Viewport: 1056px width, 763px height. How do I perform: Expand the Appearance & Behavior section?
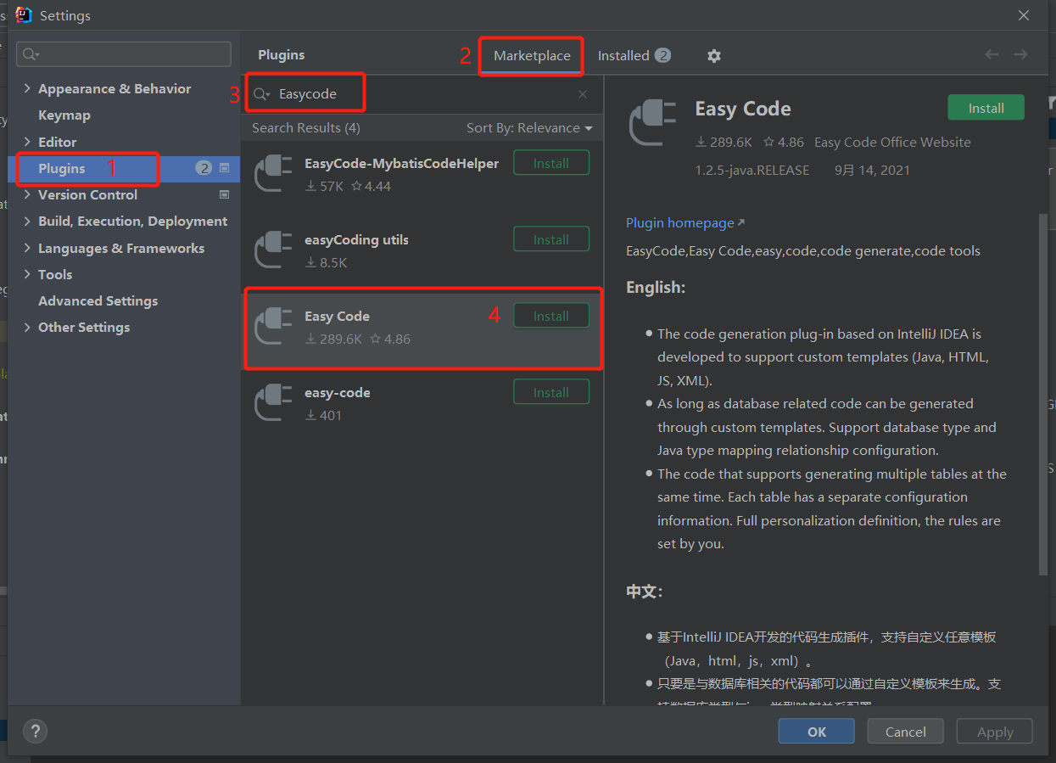[28, 88]
